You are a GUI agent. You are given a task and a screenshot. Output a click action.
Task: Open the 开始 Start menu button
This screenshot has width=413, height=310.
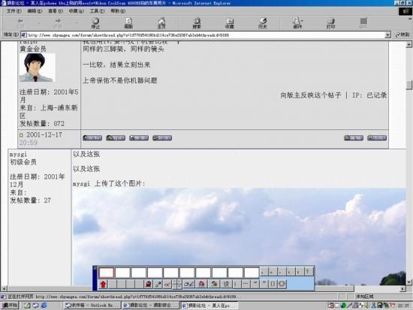[10, 305]
